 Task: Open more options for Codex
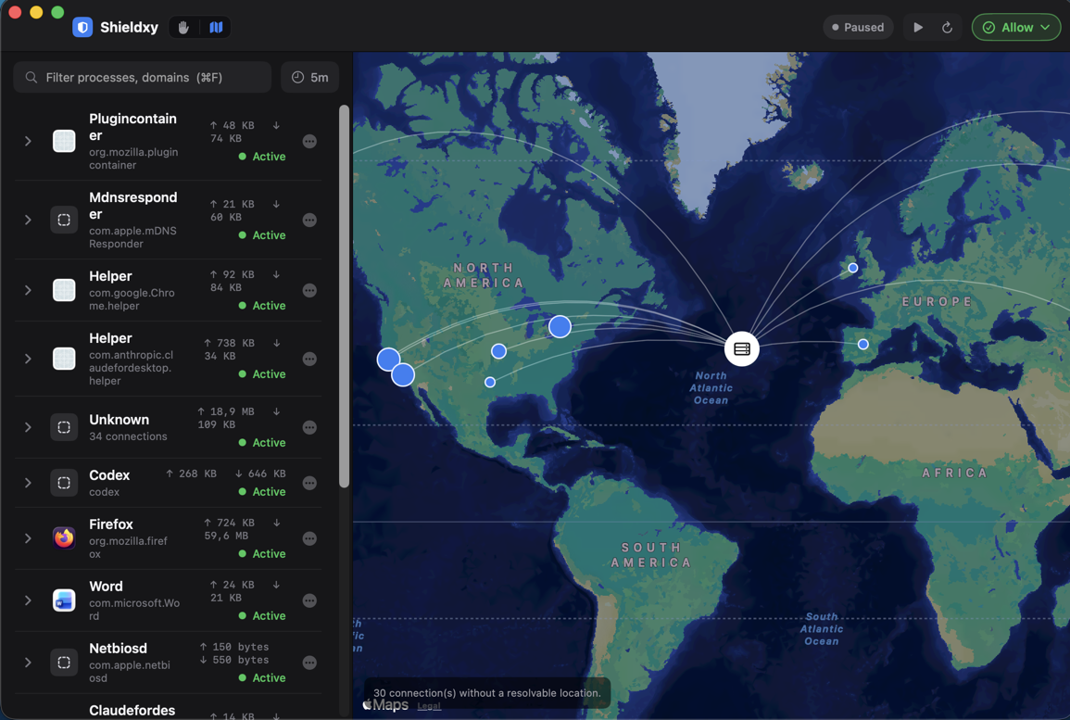(x=309, y=483)
